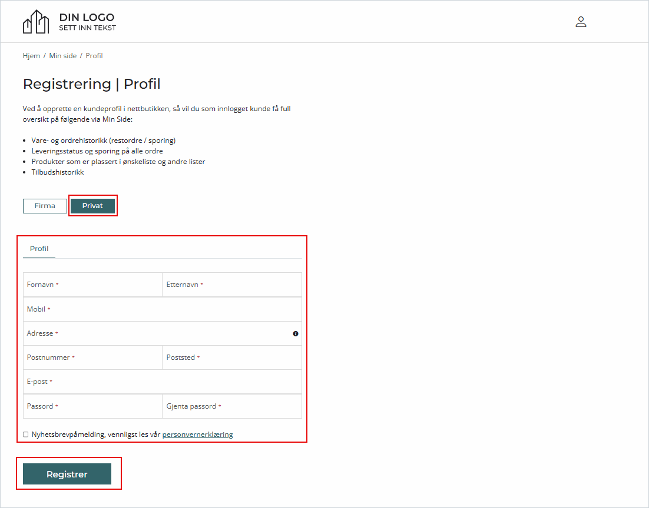Open the user account icon
The width and height of the screenshot is (649, 508).
click(x=581, y=22)
